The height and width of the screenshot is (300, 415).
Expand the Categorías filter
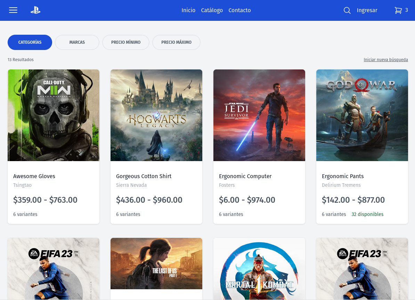coord(30,42)
